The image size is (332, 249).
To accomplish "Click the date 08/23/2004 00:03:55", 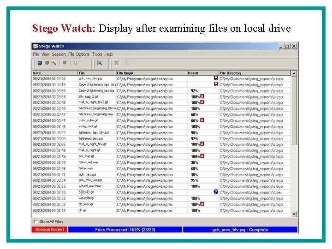I will 49,91.
